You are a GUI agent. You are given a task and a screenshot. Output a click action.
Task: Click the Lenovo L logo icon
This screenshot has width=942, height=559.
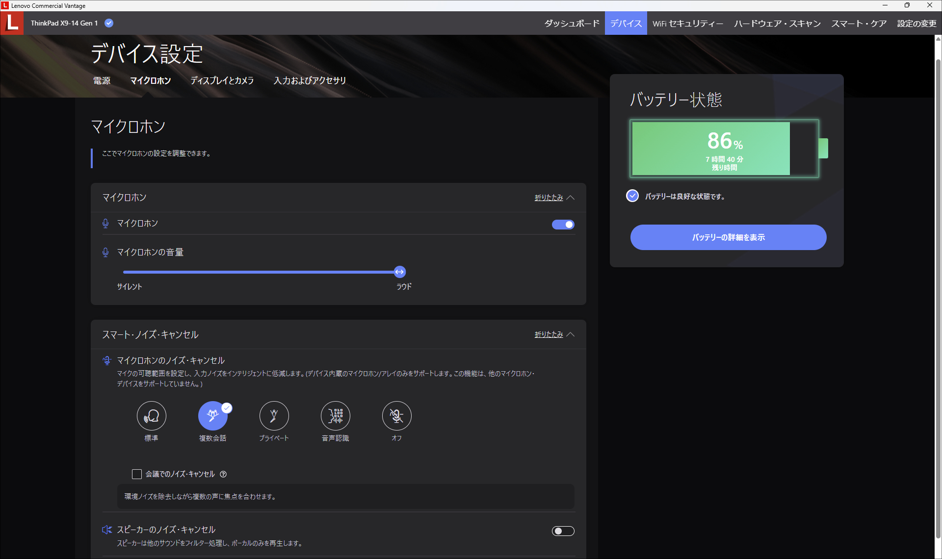pyautogui.click(x=12, y=23)
